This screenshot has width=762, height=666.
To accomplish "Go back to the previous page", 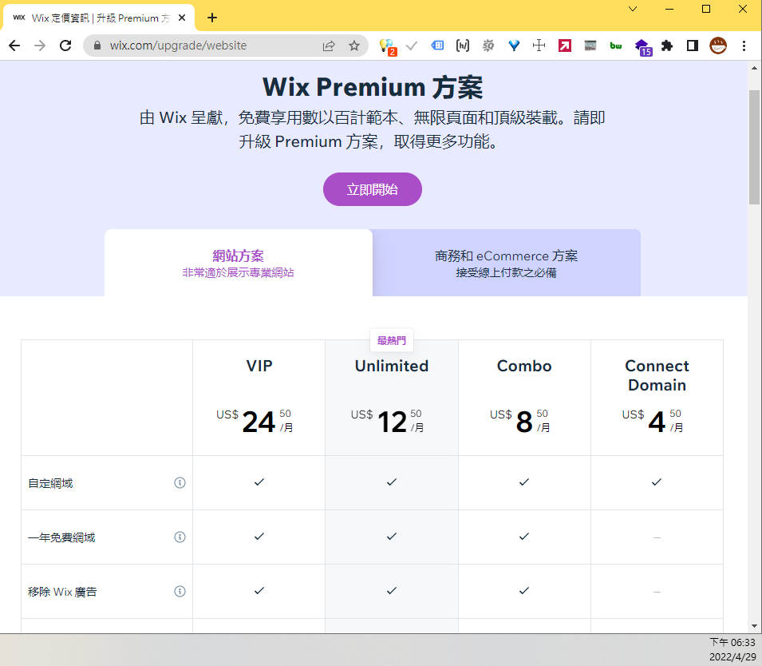I will (14, 46).
